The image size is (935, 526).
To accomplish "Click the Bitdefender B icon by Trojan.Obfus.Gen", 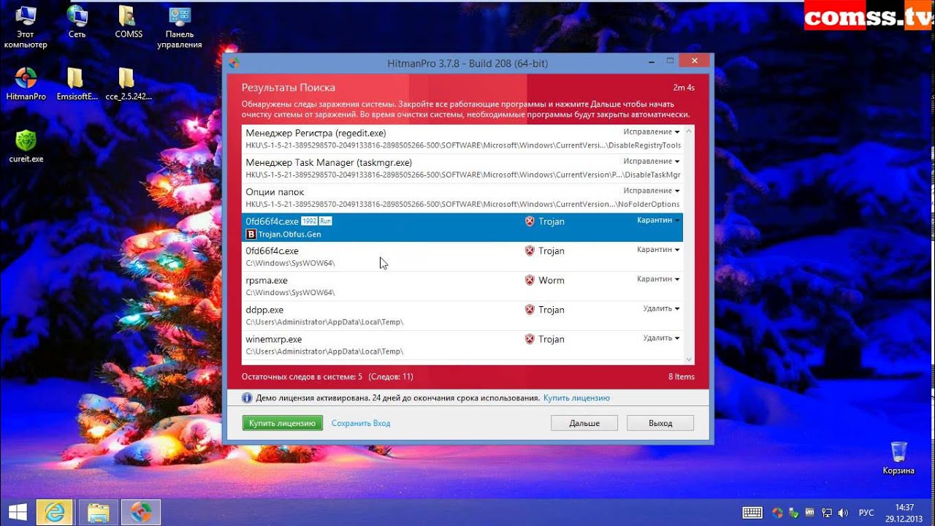I will click(251, 235).
